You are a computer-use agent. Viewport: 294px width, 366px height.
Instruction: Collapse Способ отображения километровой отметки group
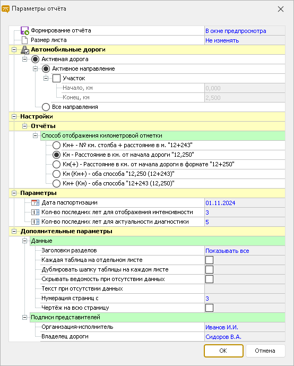35,136
